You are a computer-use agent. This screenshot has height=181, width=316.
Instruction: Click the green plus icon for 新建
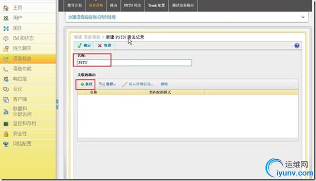click(x=82, y=84)
